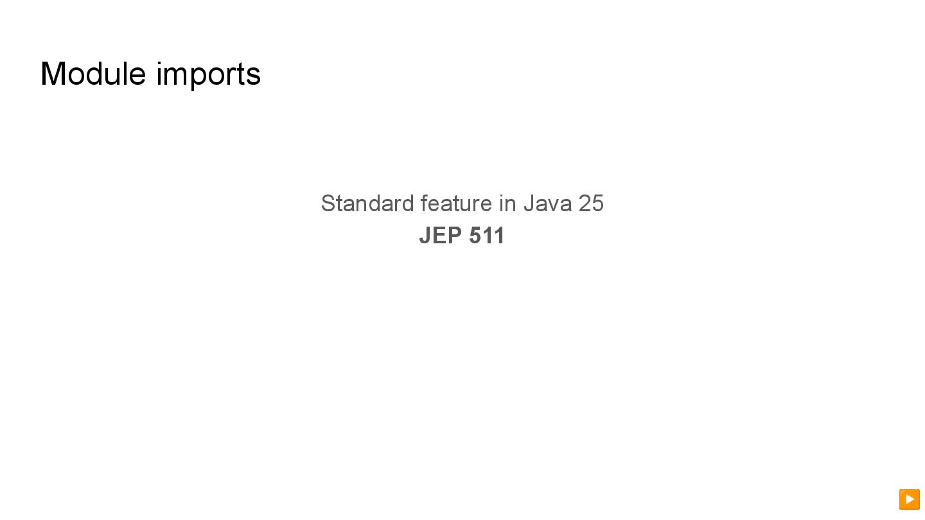This screenshot has height=520, width=925.
Task: Click the word 'in' in the subtitle
Action: click(x=507, y=204)
